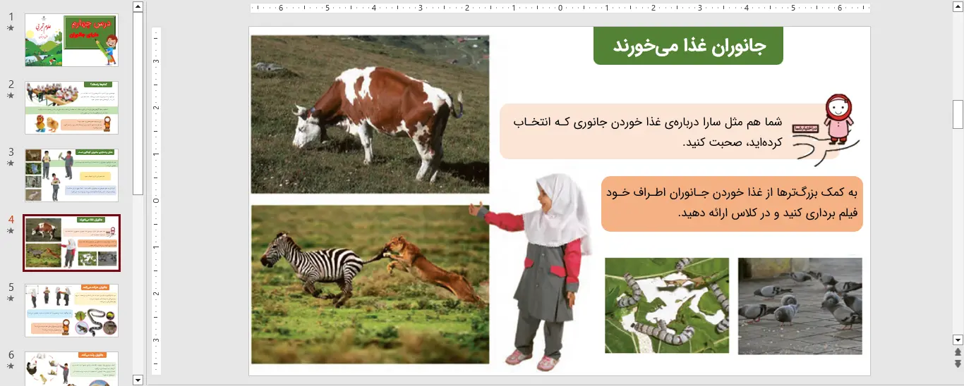Click the animation star under slide 4 number
Image resolution: width=964 pixels, height=386 pixels.
(x=11, y=231)
